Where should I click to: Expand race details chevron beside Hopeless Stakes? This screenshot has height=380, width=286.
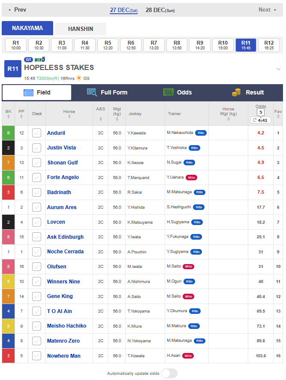[279, 69]
